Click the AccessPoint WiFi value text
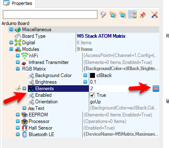The height and width of the screenshot is (148, 169). point(120,55)
